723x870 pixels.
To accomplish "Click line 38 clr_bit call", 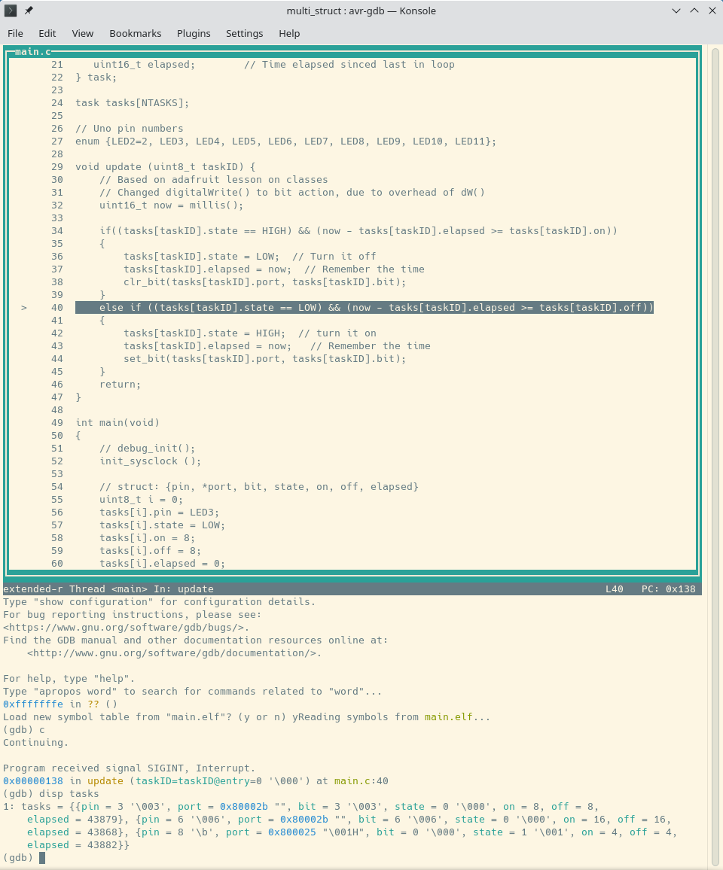I will click(265, 282).
